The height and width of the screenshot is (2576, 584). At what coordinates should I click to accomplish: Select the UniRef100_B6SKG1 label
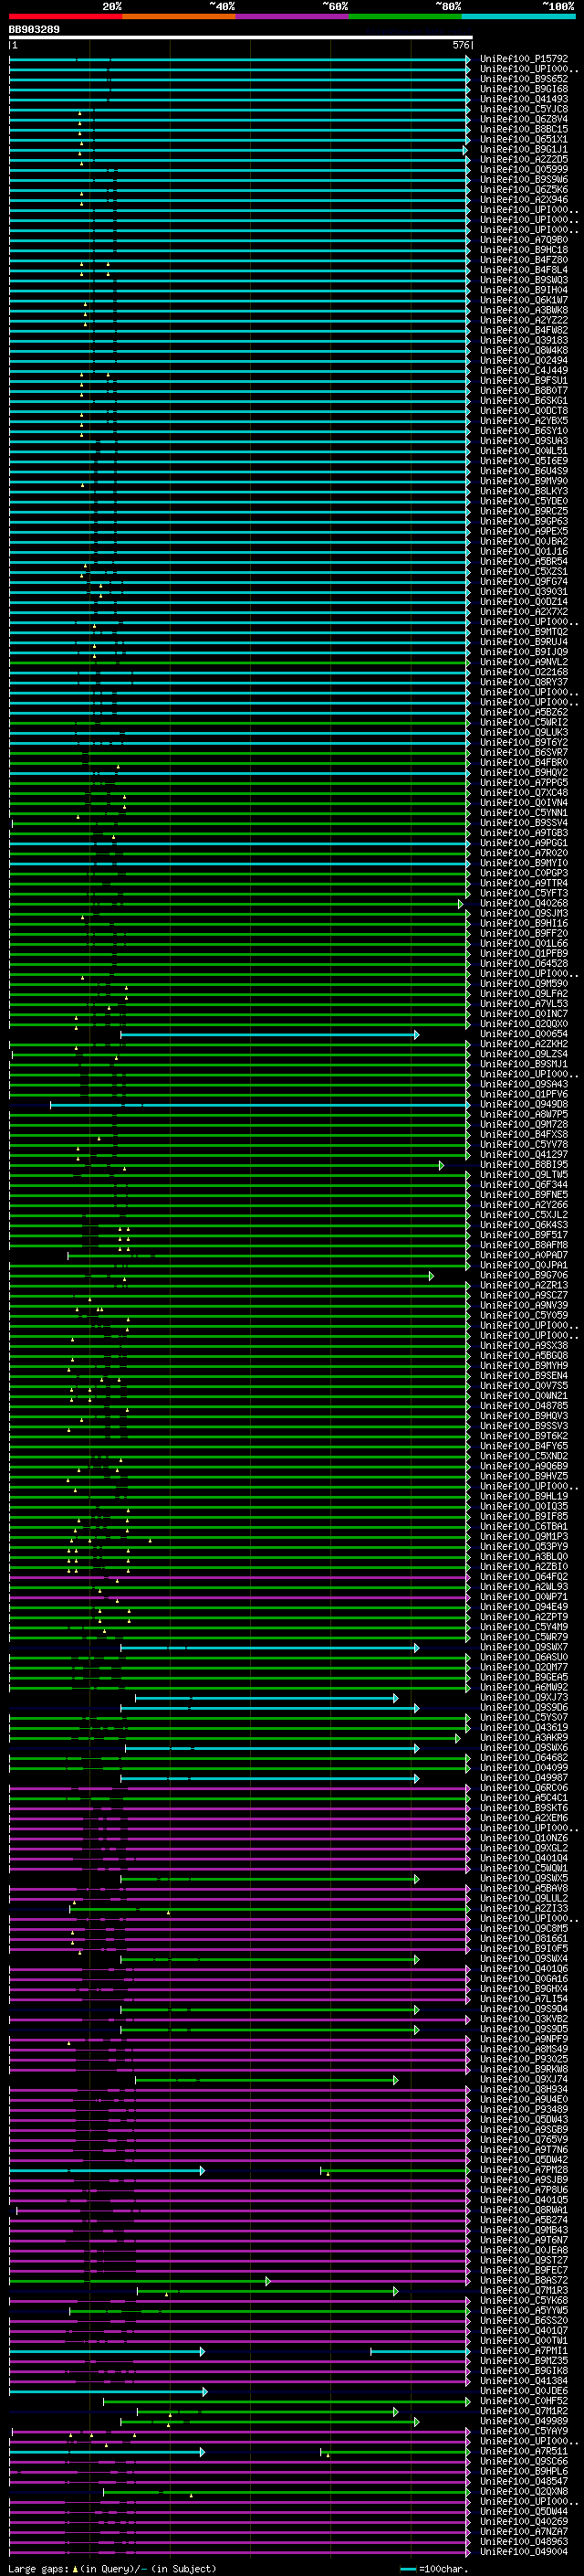tap(524, 400)
